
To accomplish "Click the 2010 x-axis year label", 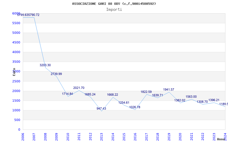I will [x=68, y=137].
